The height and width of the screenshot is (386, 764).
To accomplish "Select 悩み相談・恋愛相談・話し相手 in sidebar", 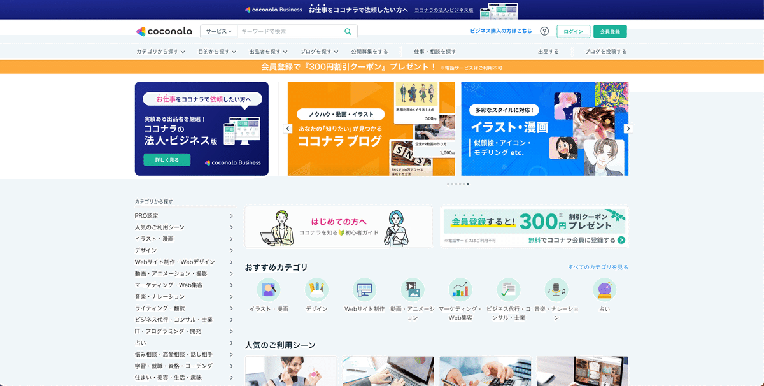I will click(174, 354).
